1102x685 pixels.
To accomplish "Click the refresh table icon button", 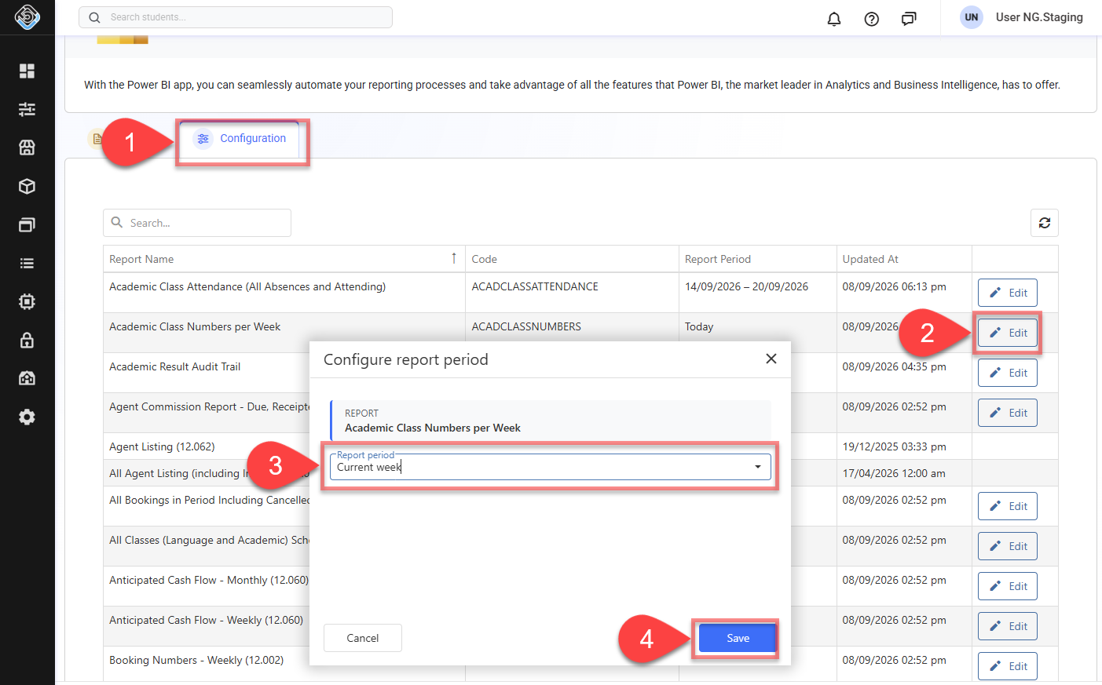I will 1045,223.
